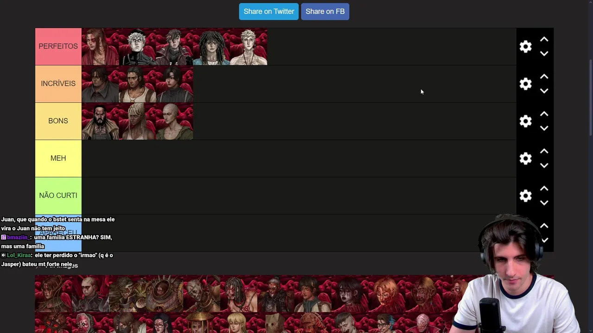Move MEH tier up with chevron

pos(544,152)
